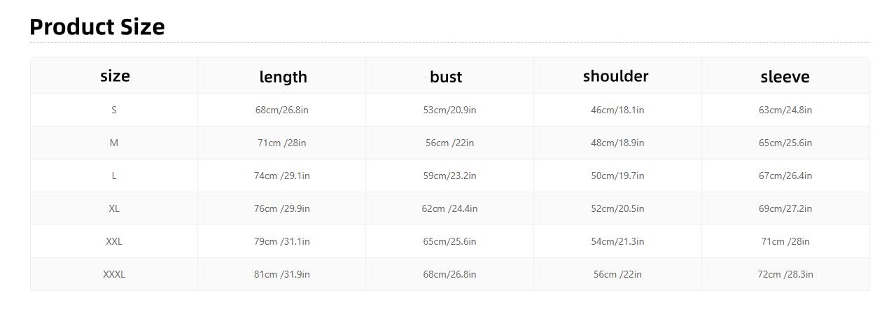Click the length column header

pyautogui.click(x=283, y=76)
